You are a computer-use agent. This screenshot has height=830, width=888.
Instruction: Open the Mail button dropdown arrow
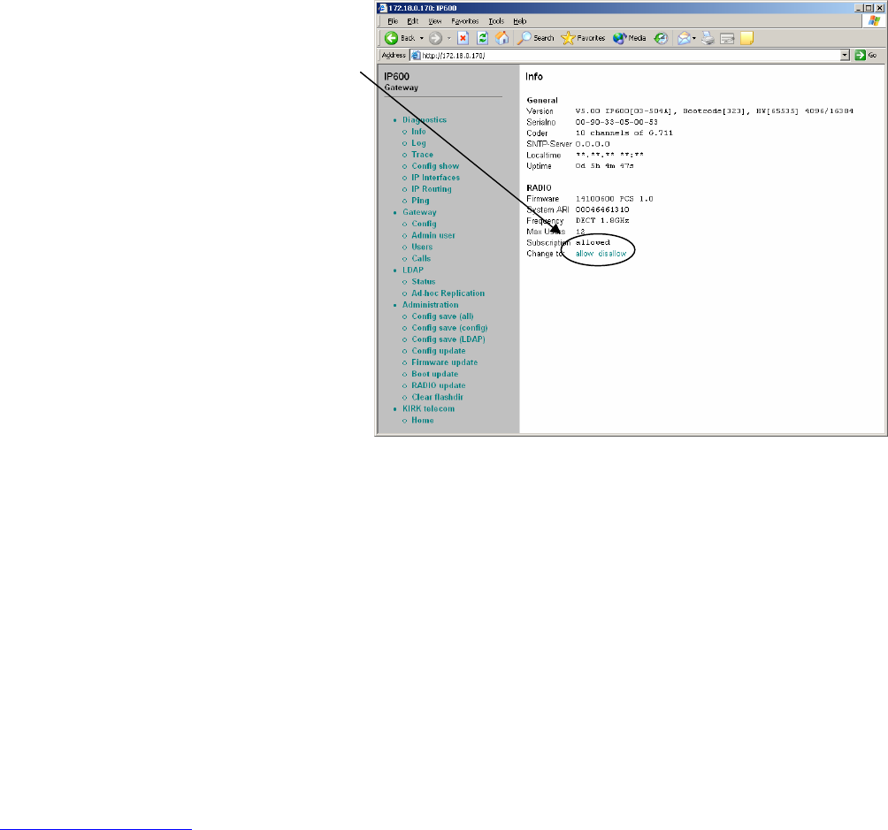click(x=693, y=38)
